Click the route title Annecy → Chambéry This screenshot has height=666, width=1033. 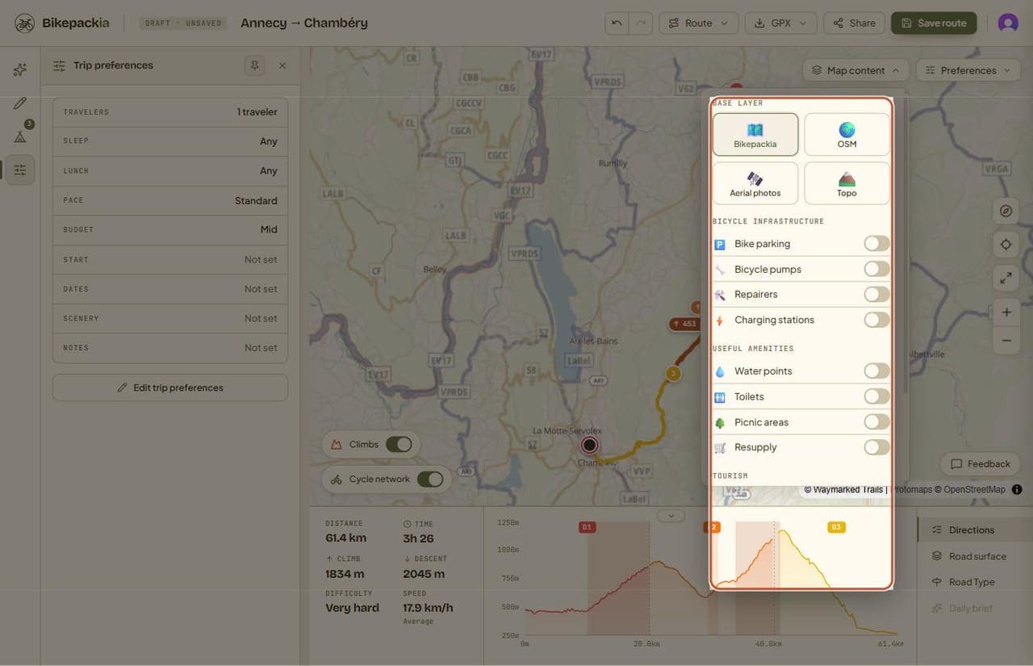[x=304, y=23]
